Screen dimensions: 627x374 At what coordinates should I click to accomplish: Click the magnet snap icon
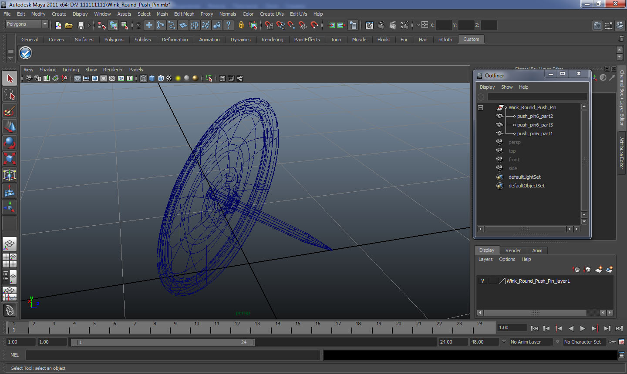[x=314, y=25]
